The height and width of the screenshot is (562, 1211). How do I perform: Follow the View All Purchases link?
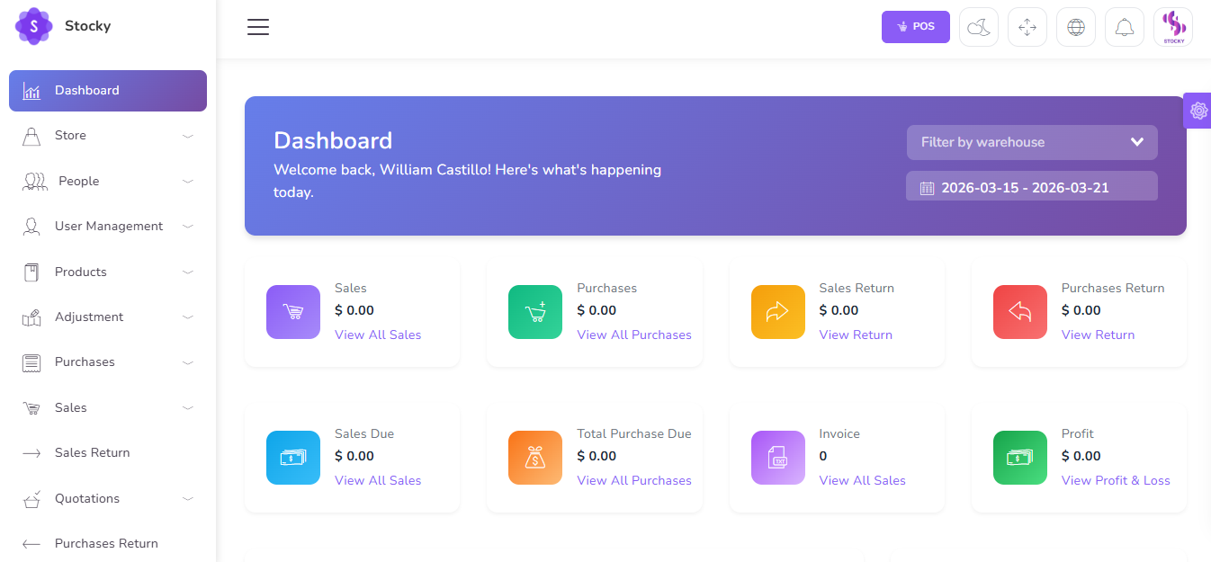coord(633,334)
